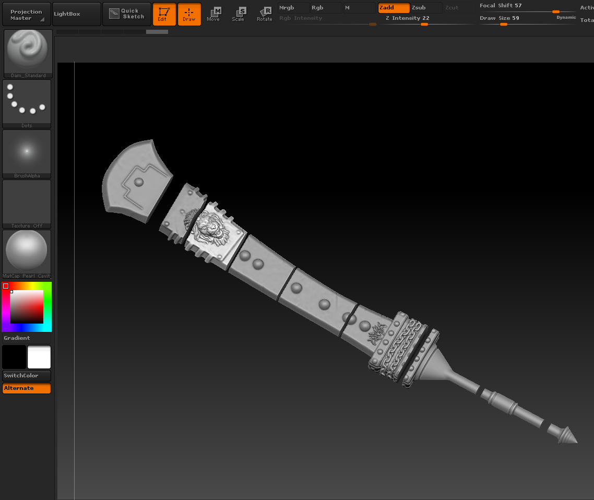Disable Zadd sculpting mode
This screenshot has height=500, width=594.
pos(393,8)
